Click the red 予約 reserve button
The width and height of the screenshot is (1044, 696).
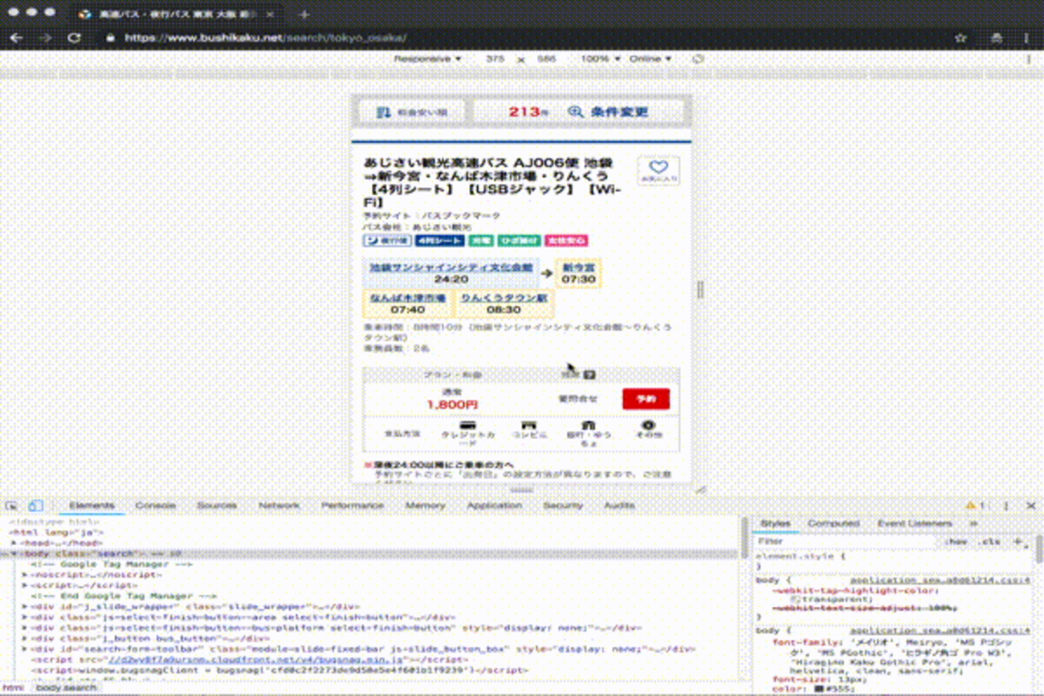pos(646,399)
